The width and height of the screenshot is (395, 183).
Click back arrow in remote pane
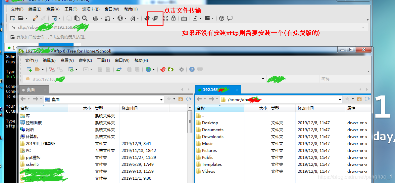coord(199,99)
